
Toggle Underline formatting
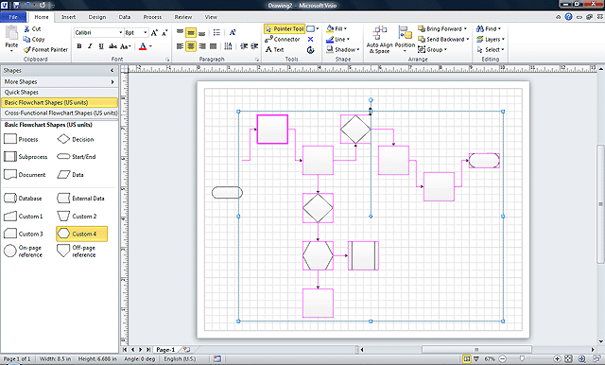(x=101, y=46)
